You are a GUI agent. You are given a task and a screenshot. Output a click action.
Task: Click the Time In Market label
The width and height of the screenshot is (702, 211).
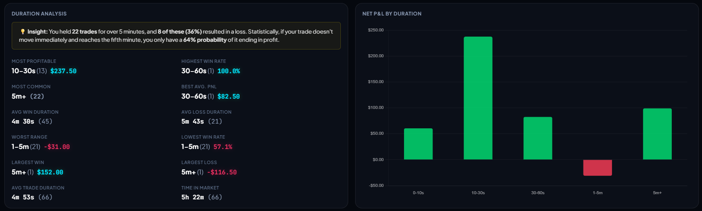(200, 188)
